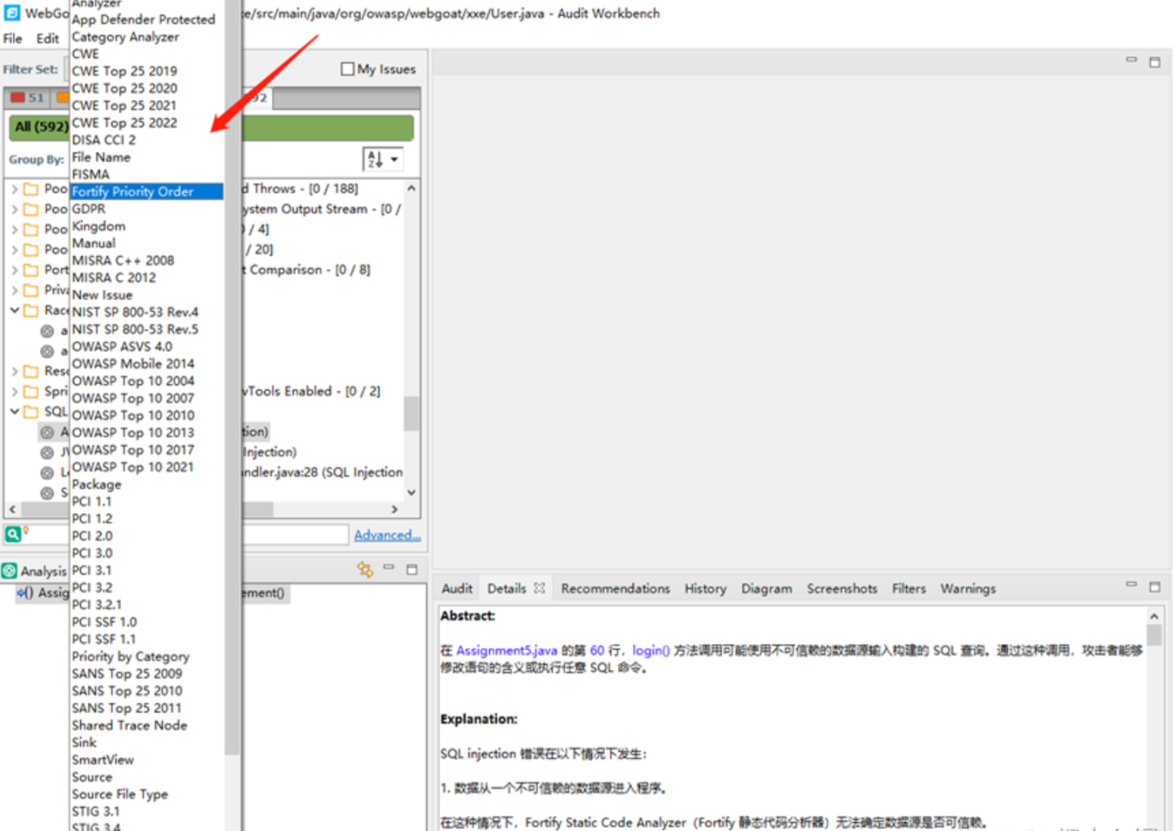Screen dimensions: 1173x831
Task: Click the folder icon of the SQL row
Action: coord(31,412)
